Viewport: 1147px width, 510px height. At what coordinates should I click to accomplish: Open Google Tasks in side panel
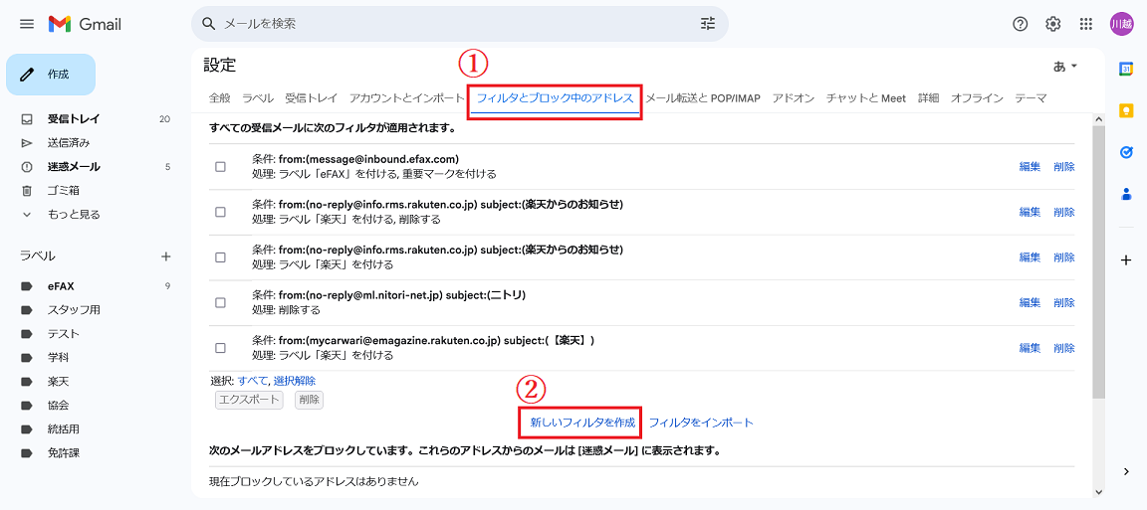coord(1126,152)
